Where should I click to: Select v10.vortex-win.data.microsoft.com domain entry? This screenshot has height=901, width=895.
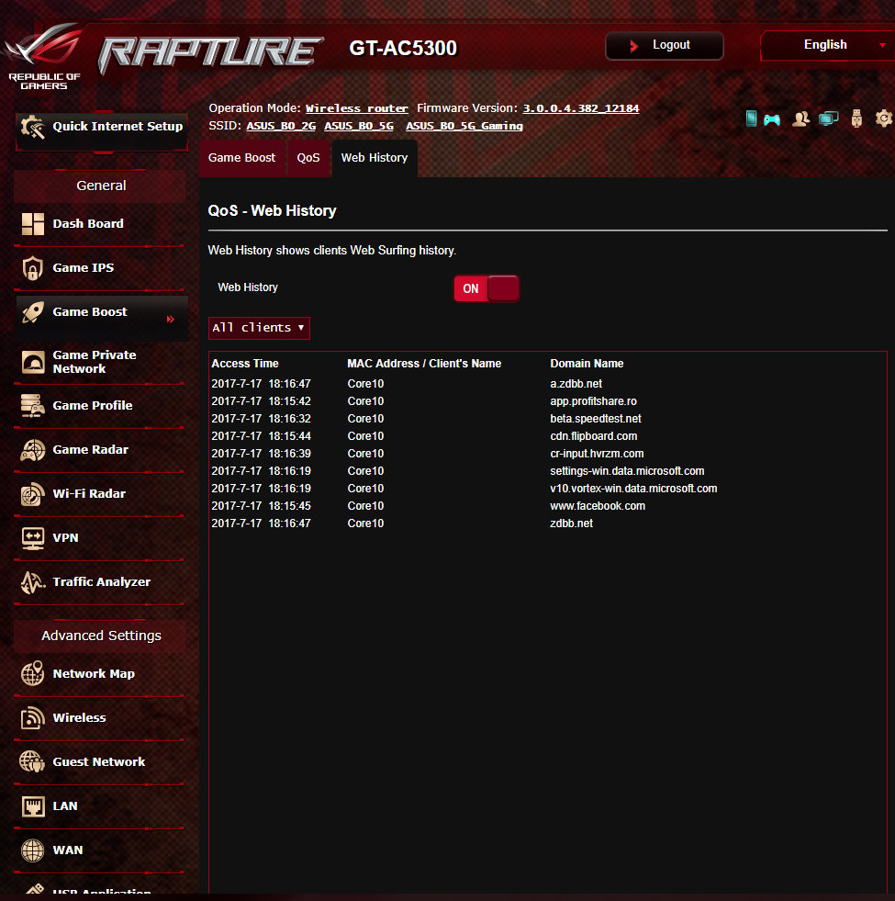[x=633, y=489]
